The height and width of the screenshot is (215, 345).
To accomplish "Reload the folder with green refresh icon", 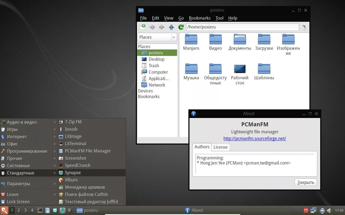I will click(x=181, y=27).
